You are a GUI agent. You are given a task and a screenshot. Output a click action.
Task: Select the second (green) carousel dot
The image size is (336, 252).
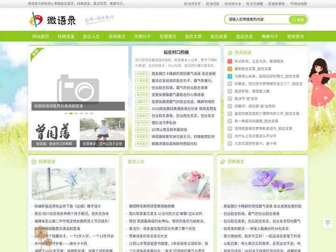[71, 113]
